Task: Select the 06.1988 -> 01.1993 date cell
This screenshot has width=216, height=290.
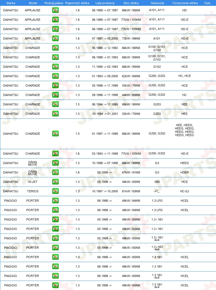Action: click(105, 57)
